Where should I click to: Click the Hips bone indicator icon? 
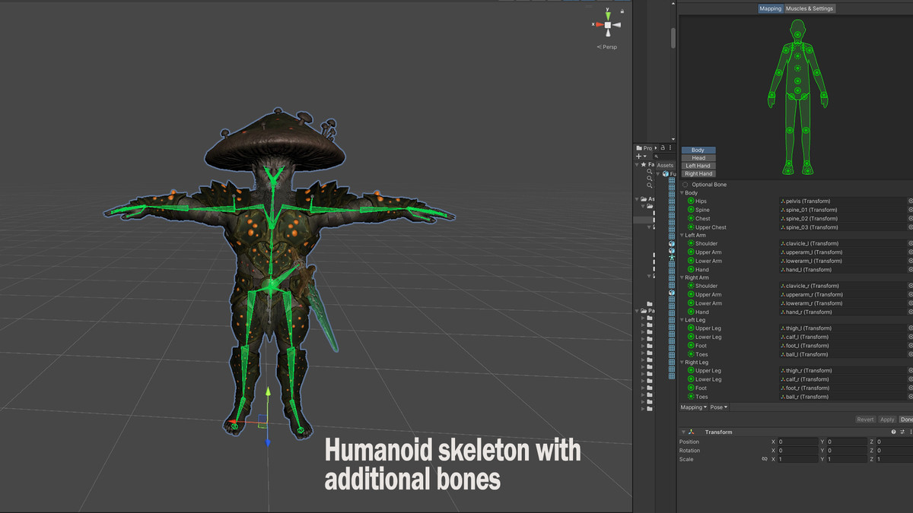691,201
